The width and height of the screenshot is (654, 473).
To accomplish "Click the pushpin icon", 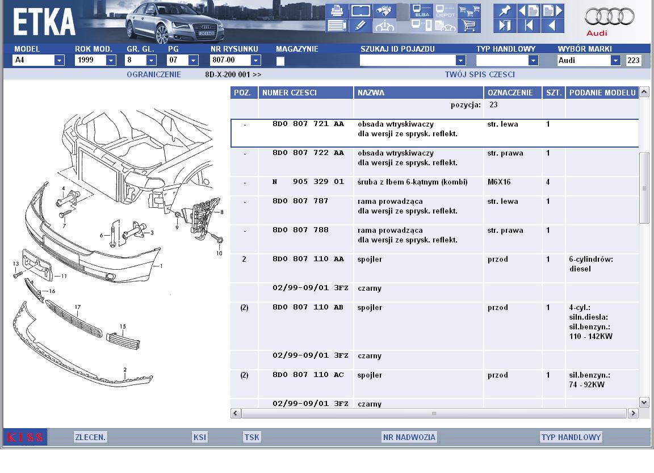I will [505, 10].
